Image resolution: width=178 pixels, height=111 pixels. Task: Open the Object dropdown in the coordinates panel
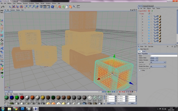tap(111, 103)
